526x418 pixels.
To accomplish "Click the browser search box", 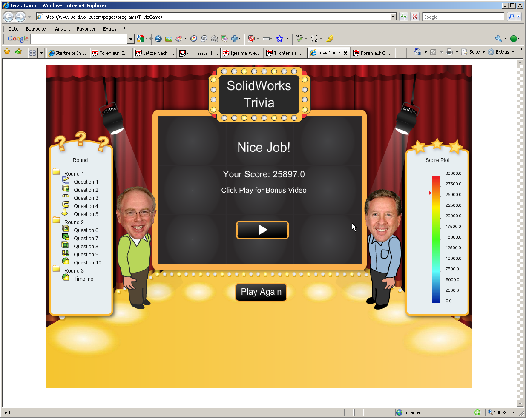I will coord(463,17).
